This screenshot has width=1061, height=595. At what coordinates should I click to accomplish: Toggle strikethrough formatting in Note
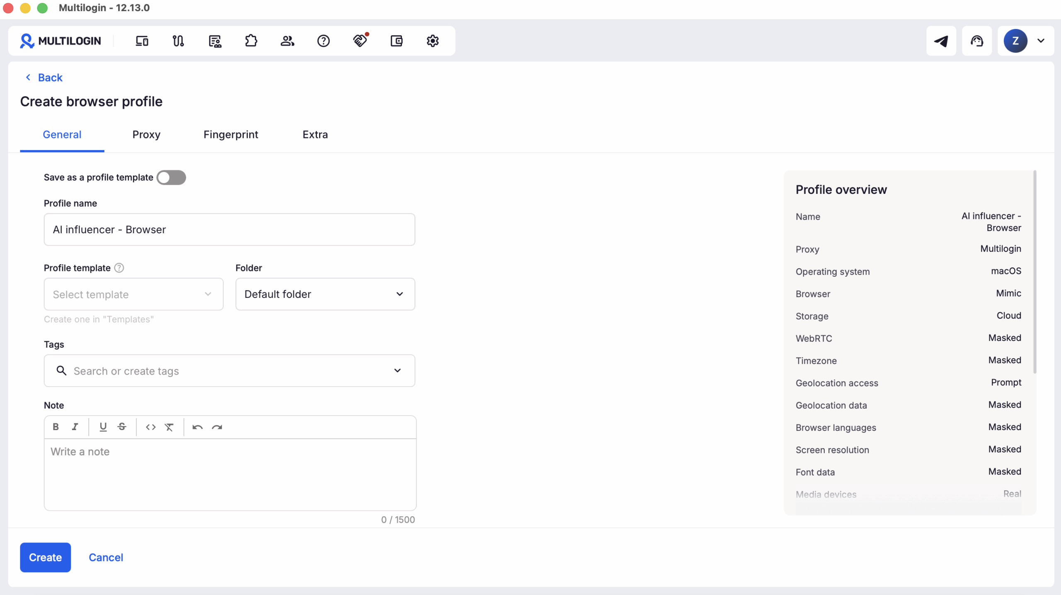[x=122, y=427]
